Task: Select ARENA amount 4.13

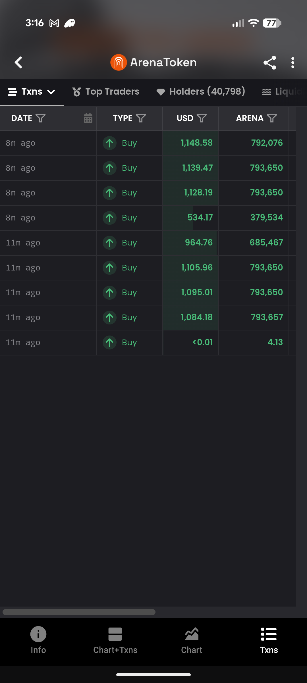Action: tap(275, 342)
